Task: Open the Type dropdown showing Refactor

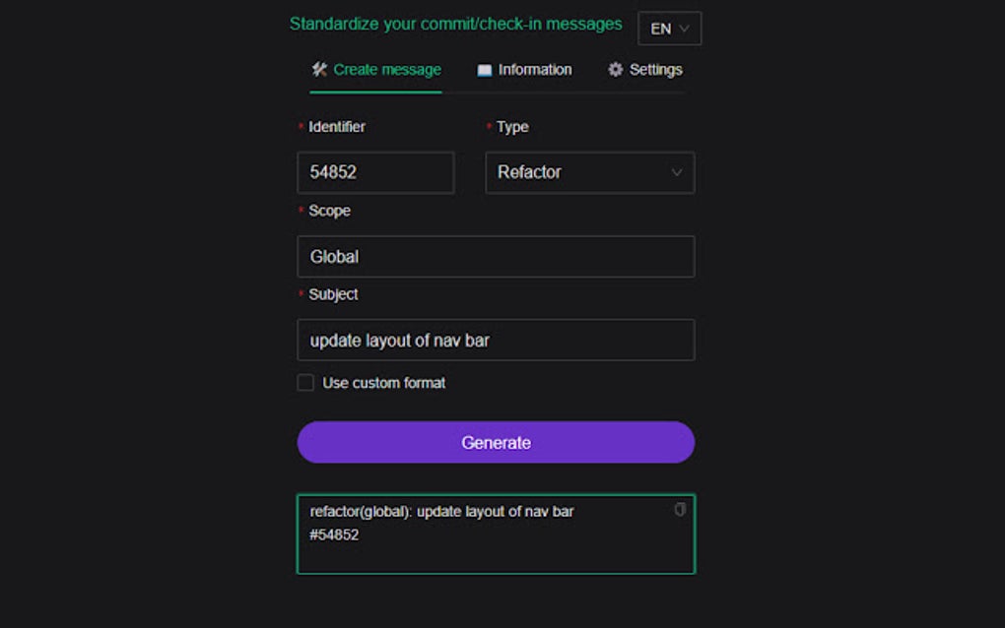Action: tap(589, 172)
